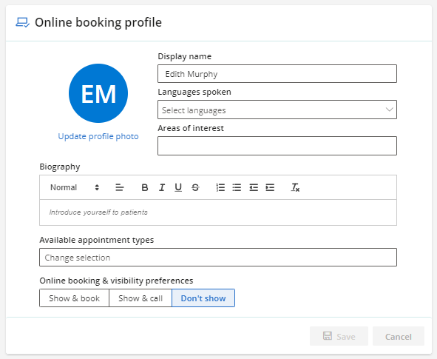The width and height of the screenshot is (437, 359).
Task: Click the EM profile avatar
Action: click(98, 93)
